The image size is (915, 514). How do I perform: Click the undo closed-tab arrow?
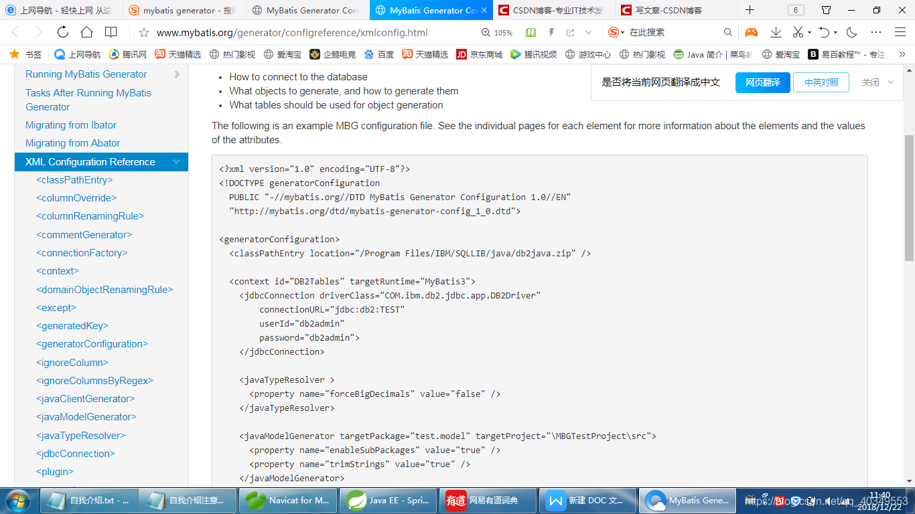824,32
